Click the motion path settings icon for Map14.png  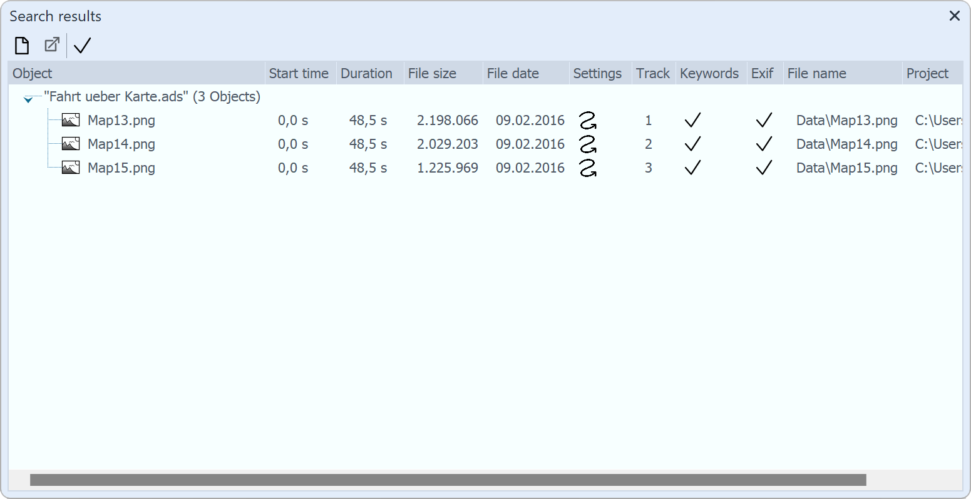click(587, 144)
